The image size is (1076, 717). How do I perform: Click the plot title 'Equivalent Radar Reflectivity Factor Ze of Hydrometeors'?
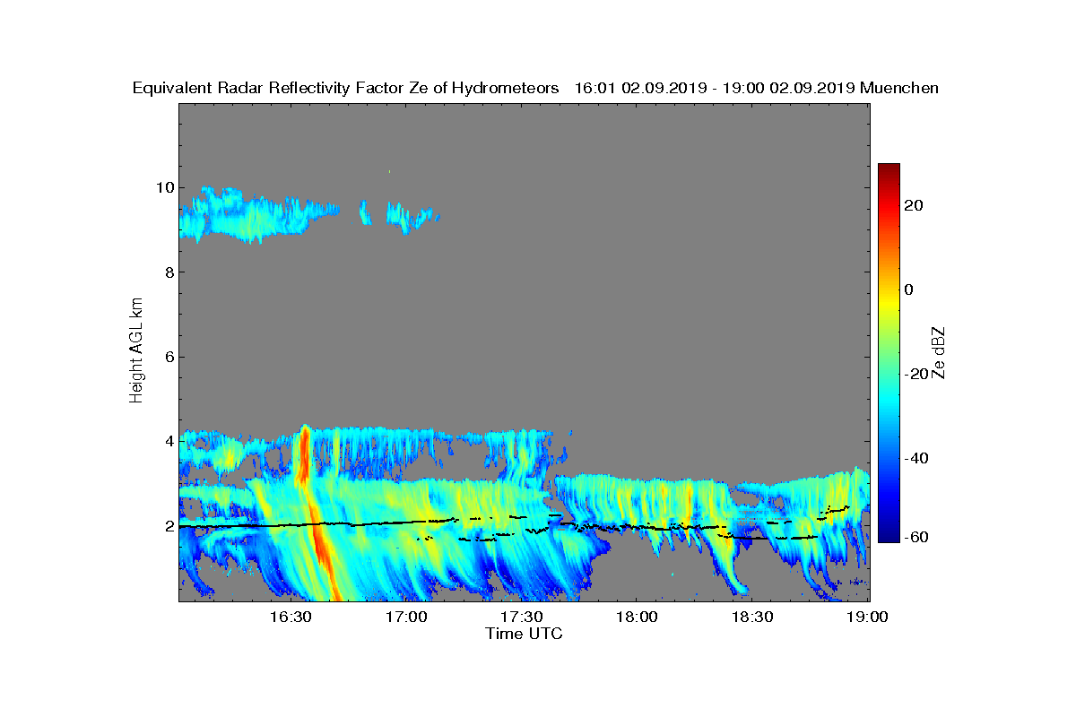click(345, 89)
